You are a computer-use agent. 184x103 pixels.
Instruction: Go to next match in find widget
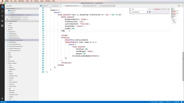coord(164,9)
